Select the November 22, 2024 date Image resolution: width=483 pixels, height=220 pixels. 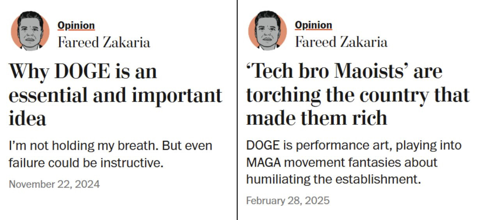(54, 184)
